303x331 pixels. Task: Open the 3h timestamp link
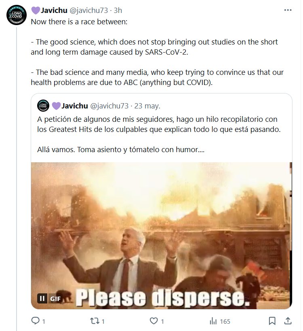[x=118, y=11]
